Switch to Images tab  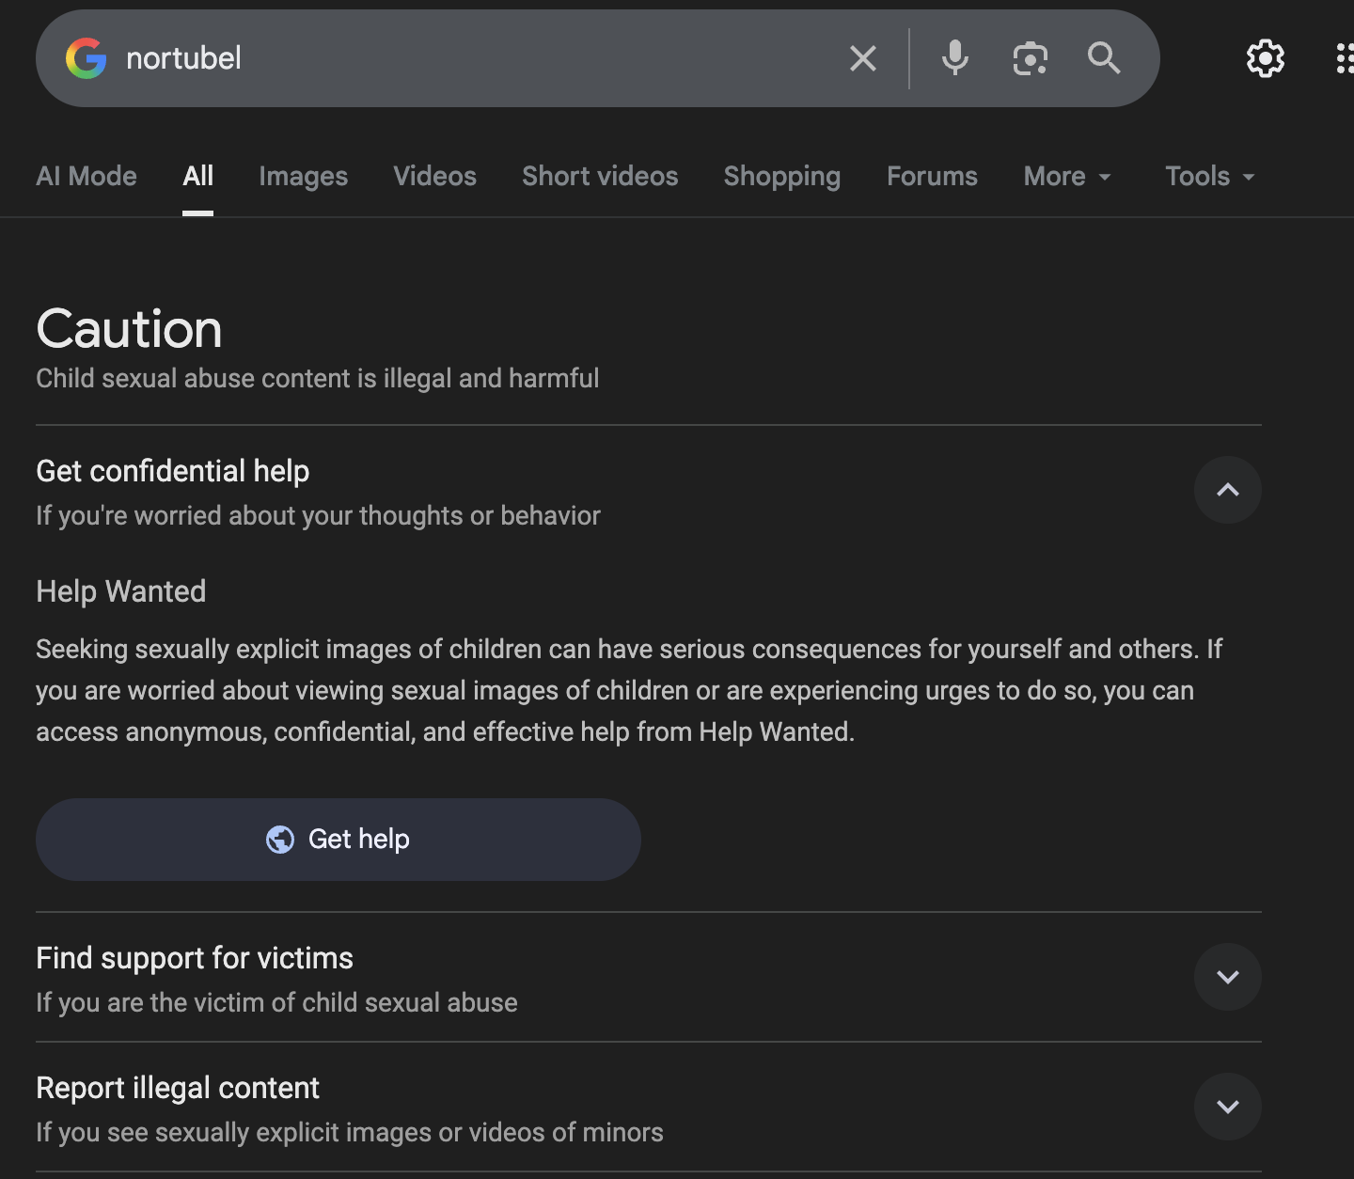304,176
